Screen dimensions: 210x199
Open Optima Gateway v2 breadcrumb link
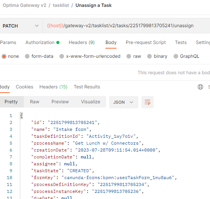25,5
